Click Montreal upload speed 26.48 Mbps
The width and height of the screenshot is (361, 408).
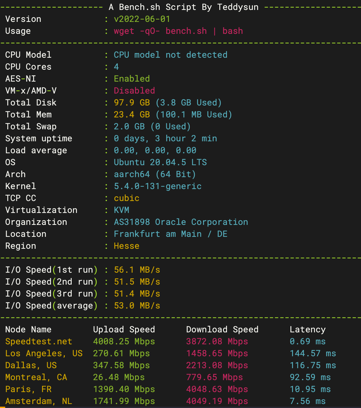(x=119, y=377)
